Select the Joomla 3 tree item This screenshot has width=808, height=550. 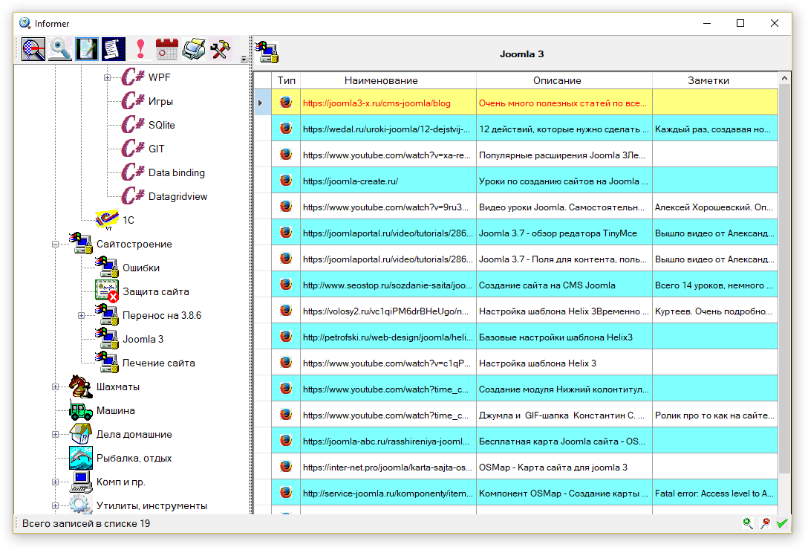(143, 339)
